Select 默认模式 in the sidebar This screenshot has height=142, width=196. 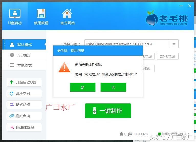point(24,44)
